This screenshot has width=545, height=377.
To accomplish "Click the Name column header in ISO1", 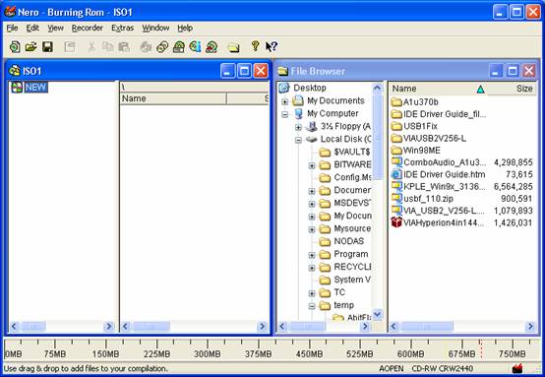I will point(173,98).
